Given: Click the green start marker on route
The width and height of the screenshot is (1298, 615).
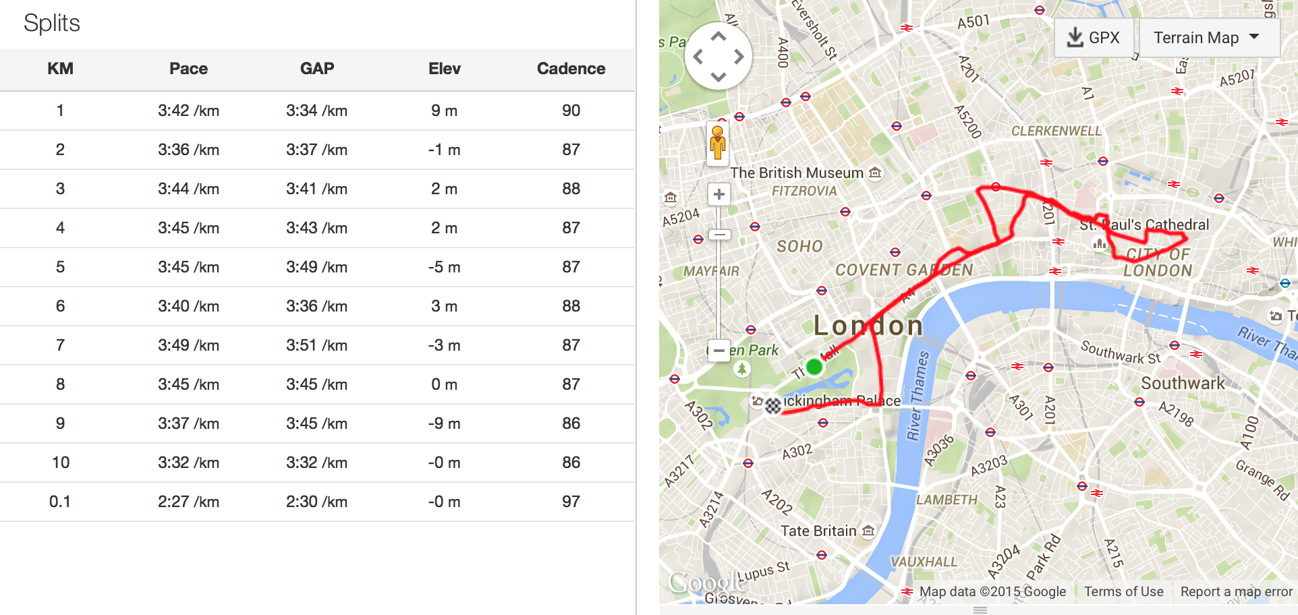Looking at the screenshot, I should tap(814, 367).
